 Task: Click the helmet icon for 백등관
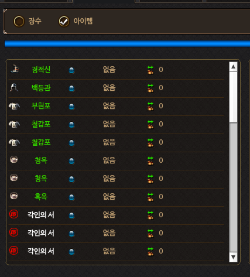(14, 87)
